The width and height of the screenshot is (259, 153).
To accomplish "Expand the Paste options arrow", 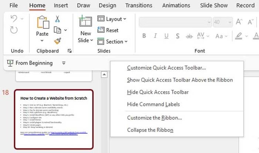I will (x=42, y=40).
